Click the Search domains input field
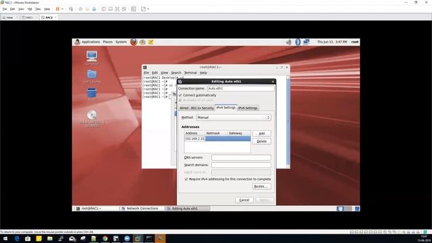432x243 pixels. coord(241,165)
